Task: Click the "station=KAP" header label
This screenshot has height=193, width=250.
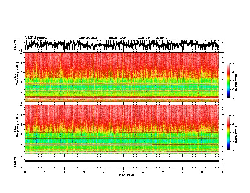Action: 117,38
